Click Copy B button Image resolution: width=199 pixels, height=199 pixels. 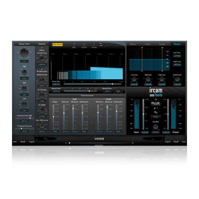[x=32, y=142]
